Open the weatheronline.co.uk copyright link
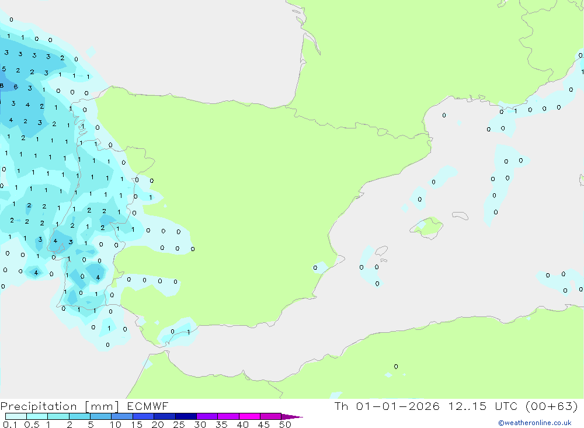Image resolution: width=584 pixels, height=428 pixels. click(535, 423)
